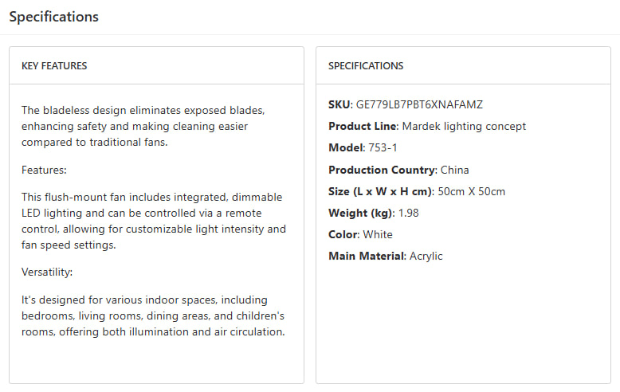This screenshot has height=392, width=620.
Task: Click the "Size (L x W x H cm)" label
Action: (381, 191)
